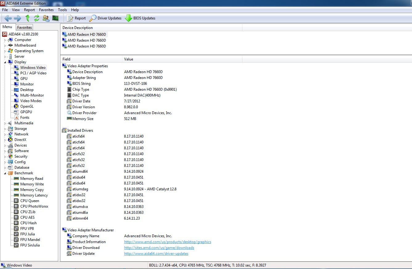
Task: Open the Favorites menu
Action: (47, 10)
